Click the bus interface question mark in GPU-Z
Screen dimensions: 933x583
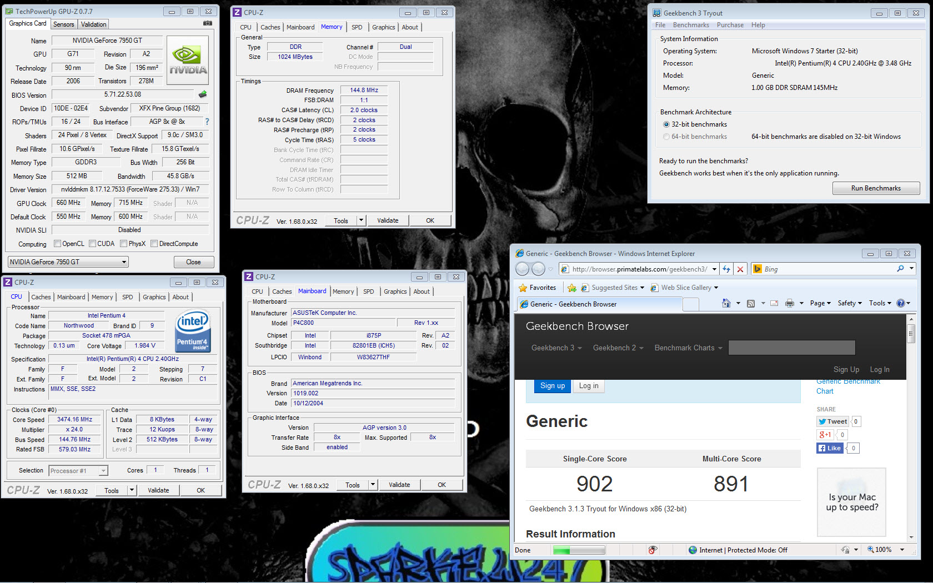(207, 122)
